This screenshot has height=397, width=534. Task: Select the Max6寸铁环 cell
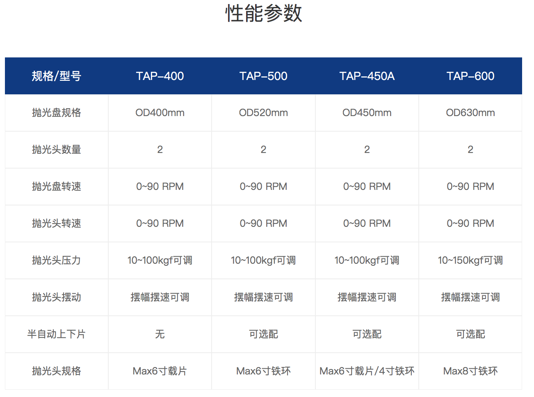(263, 371)
